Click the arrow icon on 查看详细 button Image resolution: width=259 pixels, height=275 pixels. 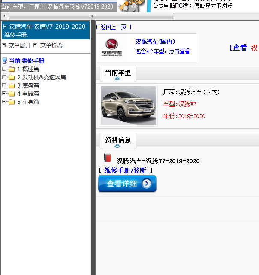click(147, 184)
